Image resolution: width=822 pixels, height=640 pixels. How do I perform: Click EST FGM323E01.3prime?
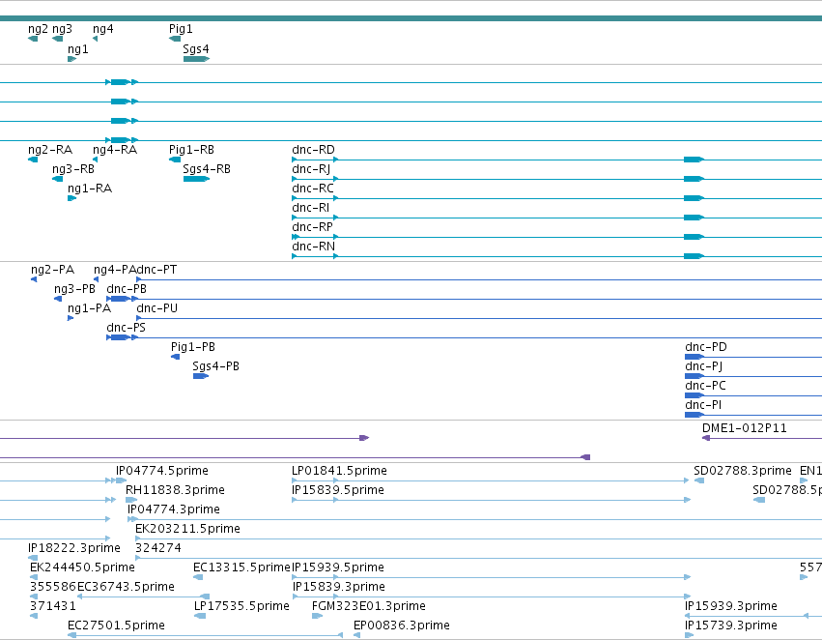point(369,606)
